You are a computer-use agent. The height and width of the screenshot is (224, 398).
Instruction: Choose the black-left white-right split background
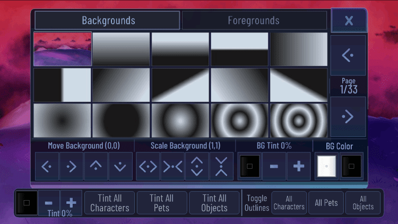coord(63,85)
